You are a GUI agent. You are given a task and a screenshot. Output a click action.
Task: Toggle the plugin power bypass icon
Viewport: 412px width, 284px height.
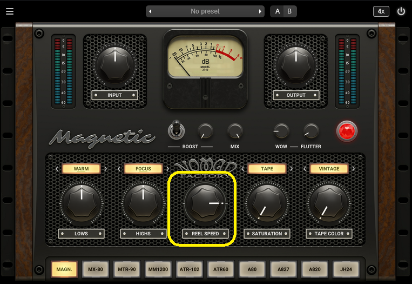pos(401,11)
